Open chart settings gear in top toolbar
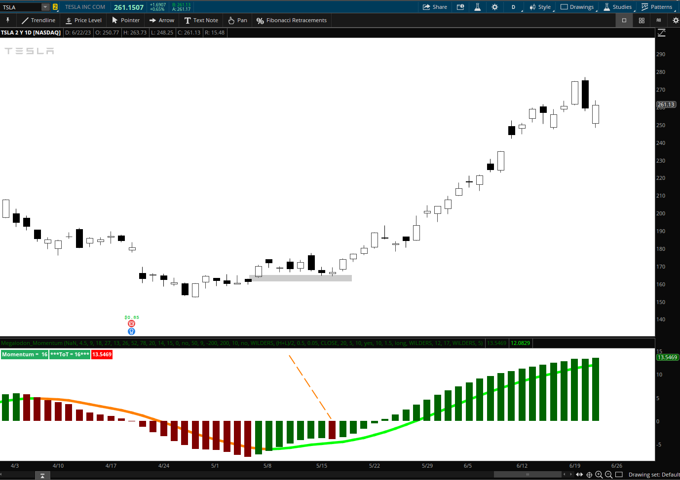This screenshot has width=680, height=480. (494, 7)
